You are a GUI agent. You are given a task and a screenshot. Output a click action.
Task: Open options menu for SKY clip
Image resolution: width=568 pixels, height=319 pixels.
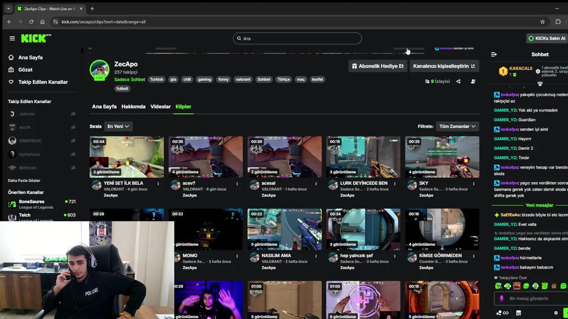click(x=473, y=183)
